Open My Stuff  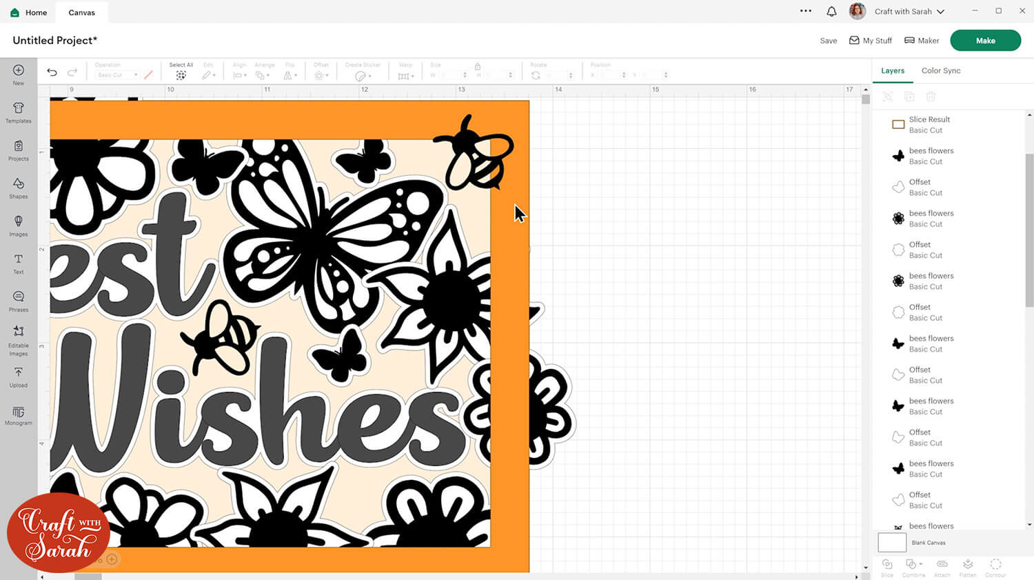click(871, 41)
